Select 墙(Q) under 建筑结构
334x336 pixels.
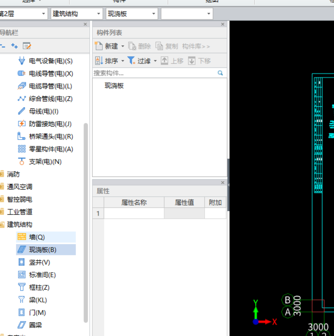coord(46,237)
